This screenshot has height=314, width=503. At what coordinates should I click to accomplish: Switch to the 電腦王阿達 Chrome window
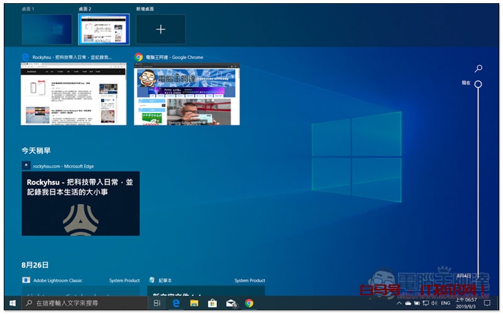pyautogui.click(x=187, y=94)
